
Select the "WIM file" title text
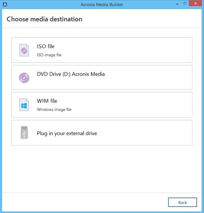(47, 101)
